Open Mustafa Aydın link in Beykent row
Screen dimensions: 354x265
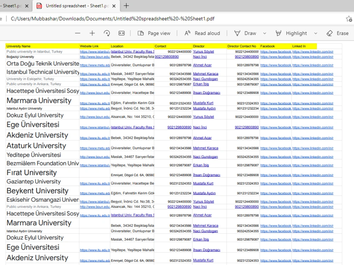click(204, 193)
